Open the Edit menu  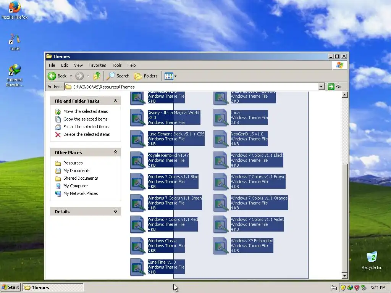[64, 65]
